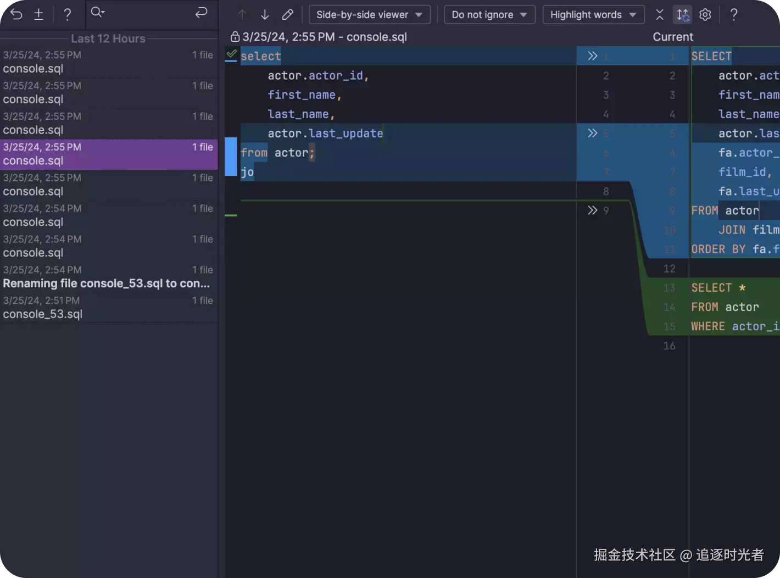780x578 pixels.
Task: Click the pencil edit source icon
Action: pos(287,15)
